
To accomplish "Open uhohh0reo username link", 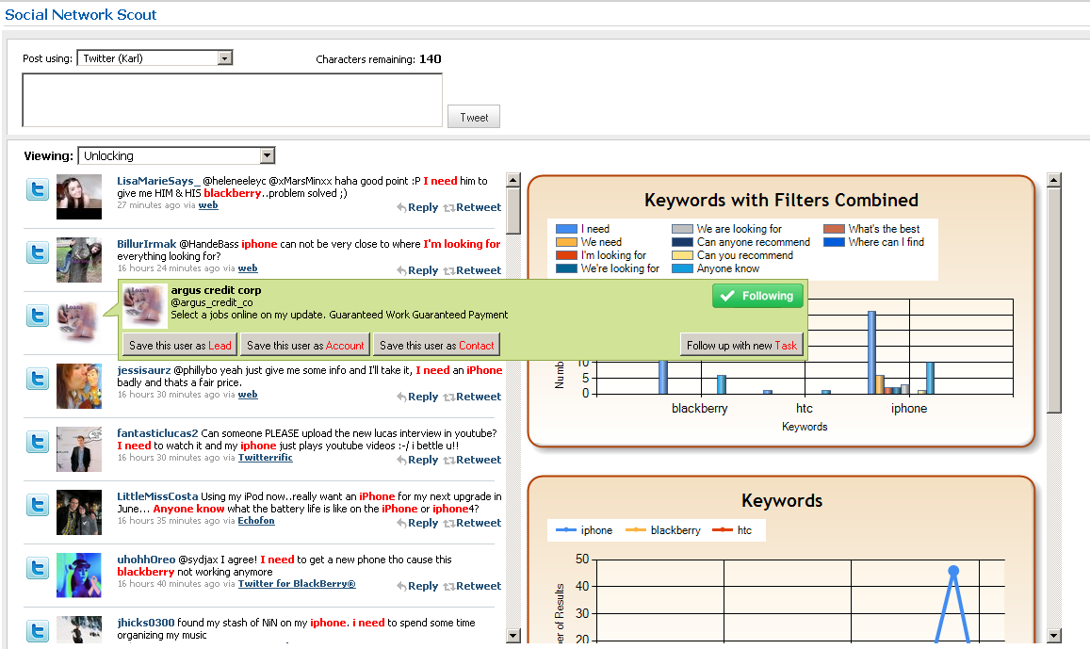I will [x=146, y=560].
